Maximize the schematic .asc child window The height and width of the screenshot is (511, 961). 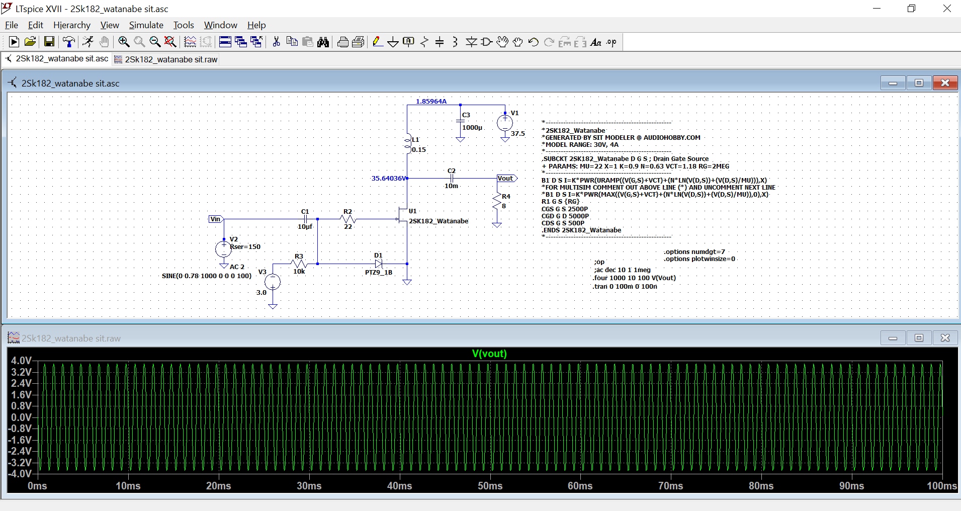coord(919,83)
